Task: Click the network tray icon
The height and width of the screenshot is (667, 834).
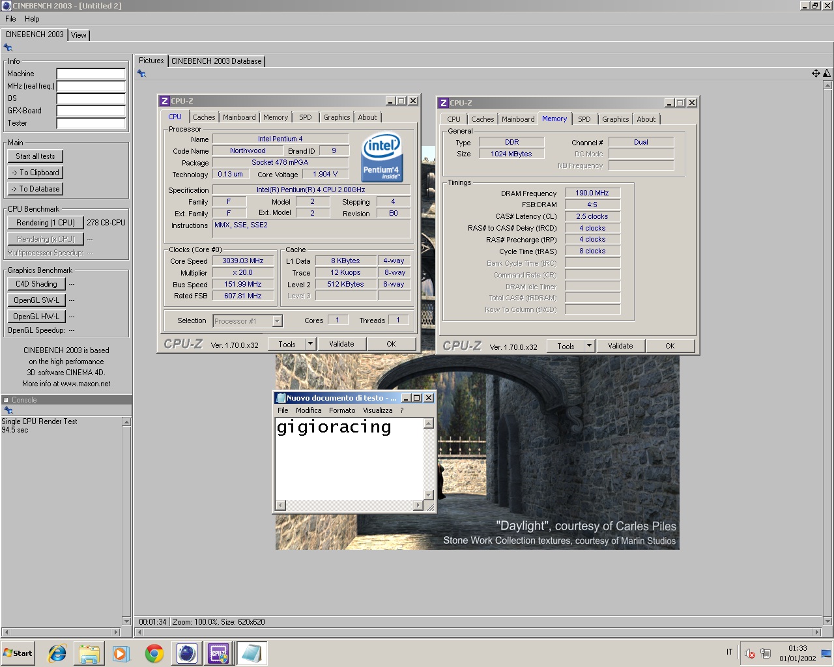Action: pyautogui.click(x=766, y=653)
